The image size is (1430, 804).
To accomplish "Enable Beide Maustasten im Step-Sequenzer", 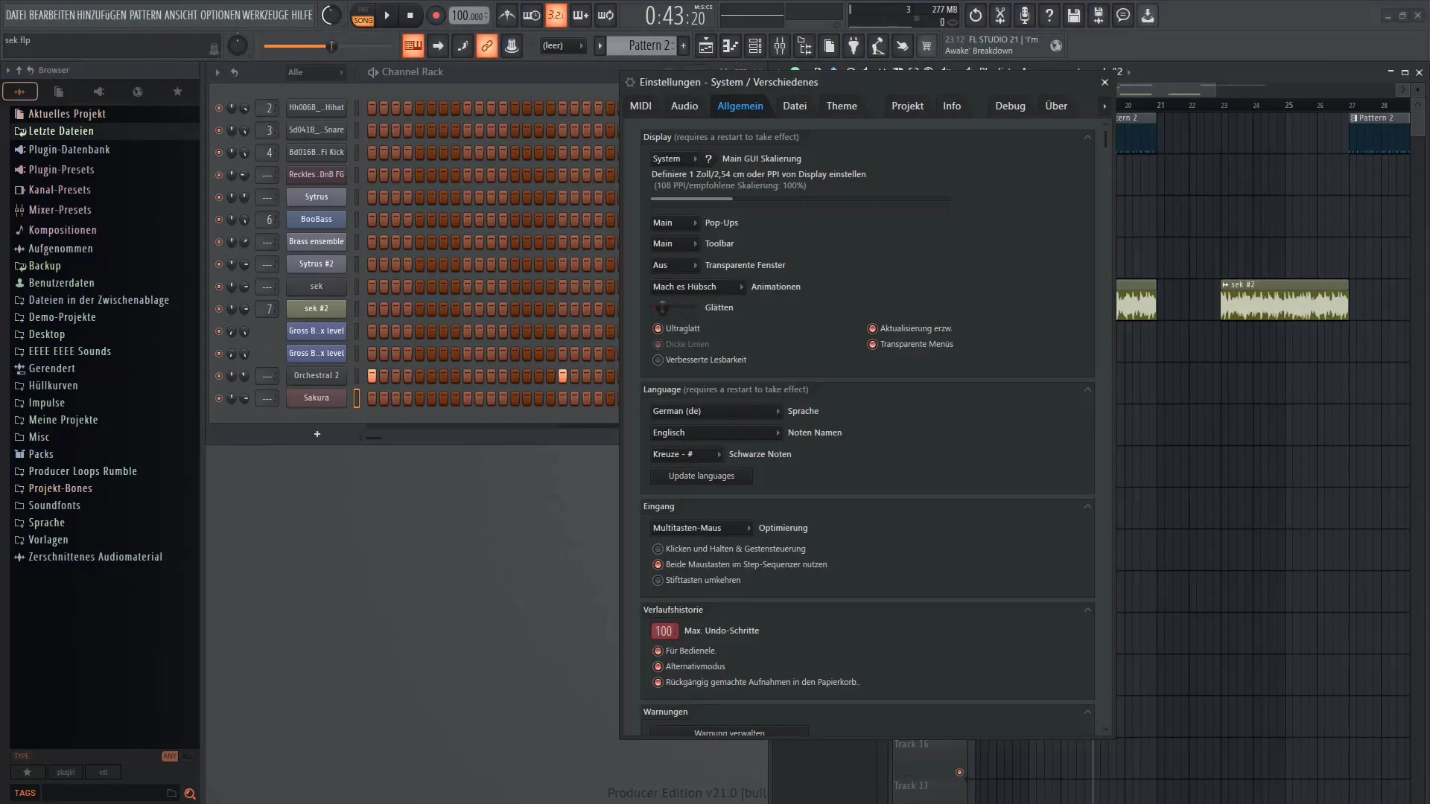I will (658, 564).
